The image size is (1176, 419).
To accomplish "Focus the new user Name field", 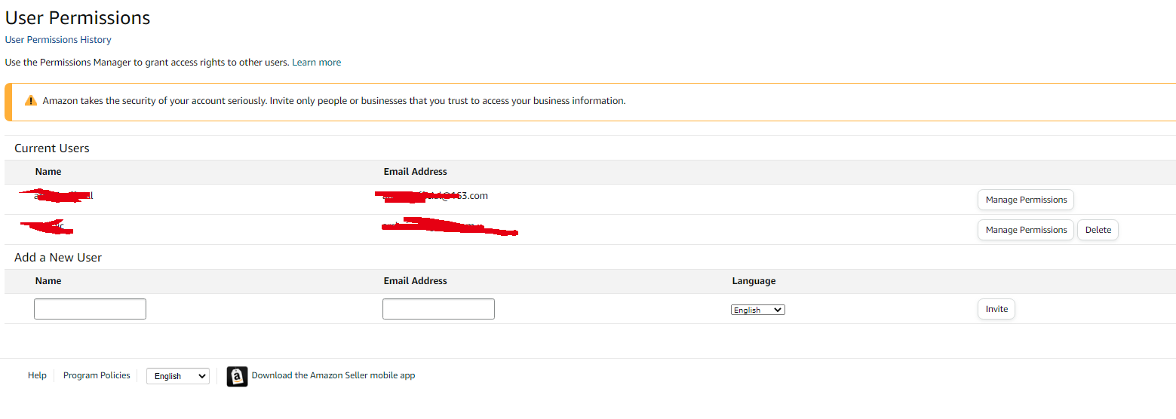I will point(90,309).
